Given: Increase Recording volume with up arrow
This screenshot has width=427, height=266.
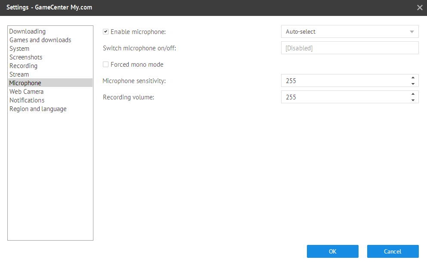Looking at the screenshot, I should point(413,94).
